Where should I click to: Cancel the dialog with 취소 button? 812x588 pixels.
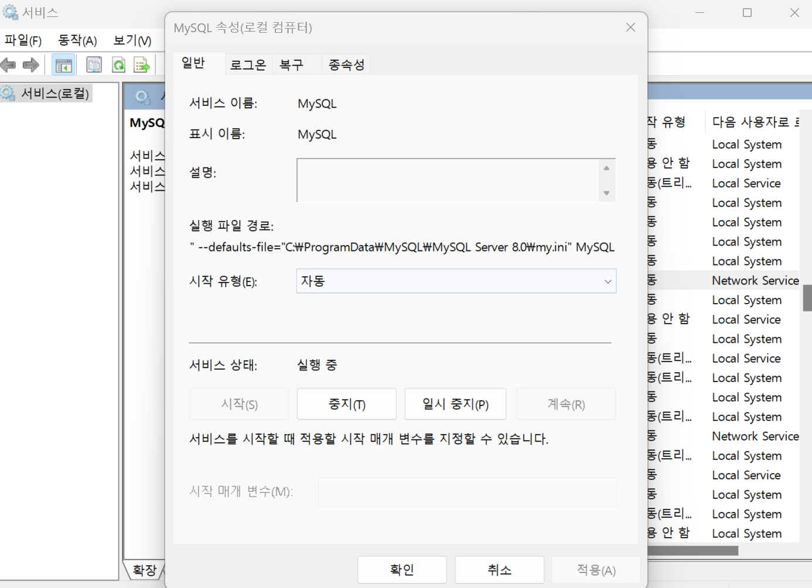[499, 570]
